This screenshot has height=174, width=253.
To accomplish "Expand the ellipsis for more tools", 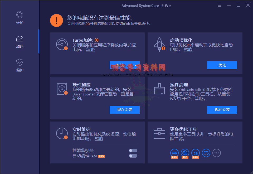I will pyautogui.click(x=217, y=153).
